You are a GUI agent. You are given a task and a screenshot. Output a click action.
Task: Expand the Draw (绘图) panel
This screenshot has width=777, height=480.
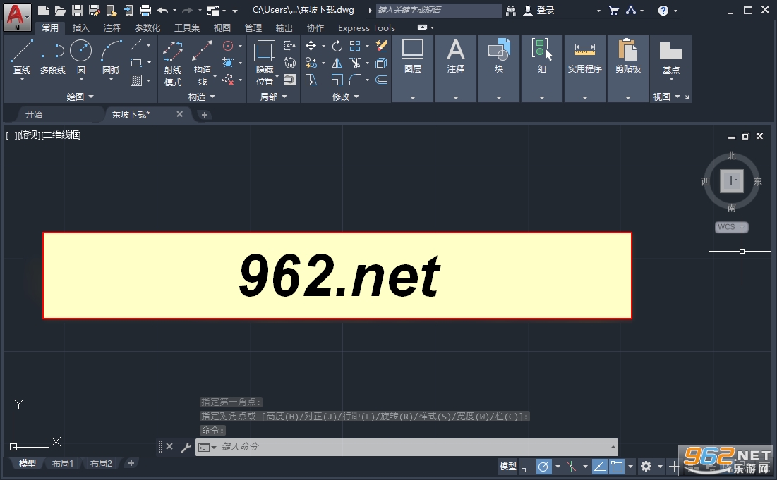[80, 97]
